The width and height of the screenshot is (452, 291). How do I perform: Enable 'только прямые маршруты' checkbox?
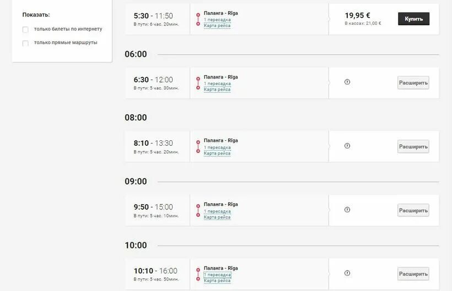click(25, 43)
